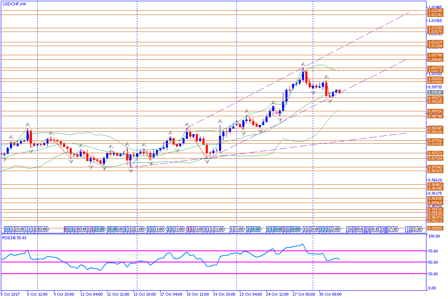Click the 18 Oct 12:00 time label
The image size is (448, 299).
coord(198,294)
